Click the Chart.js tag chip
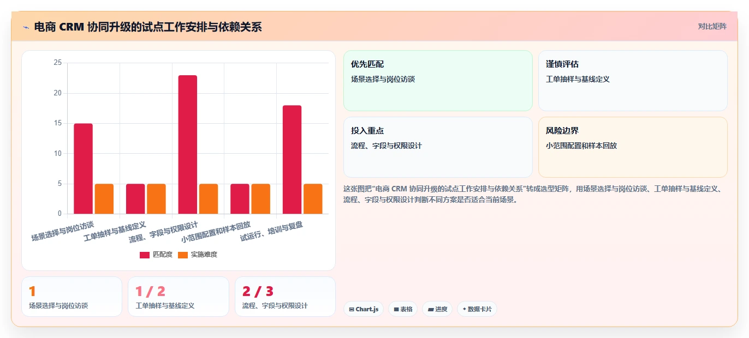The width and height of the screenshot is (749, 338). tap(364, 309)
